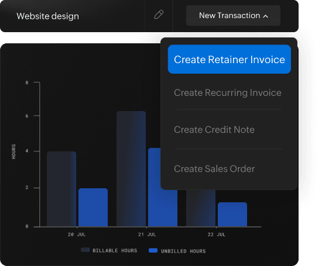Choose Create Sales Order entry

(214, 169)
